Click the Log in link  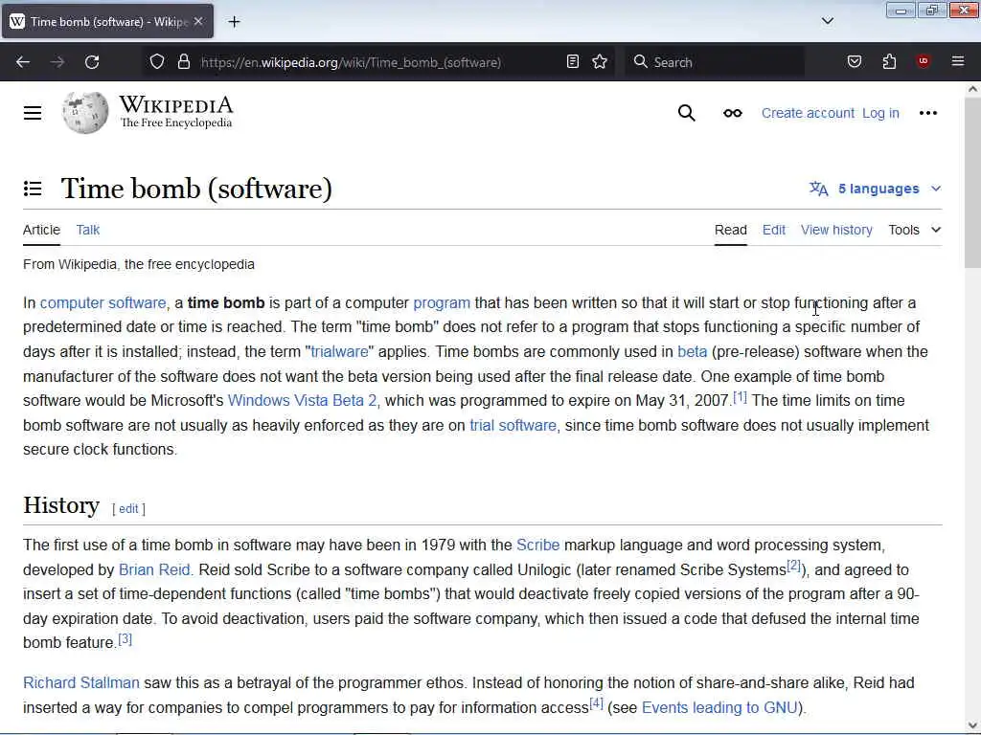point(880,113)
